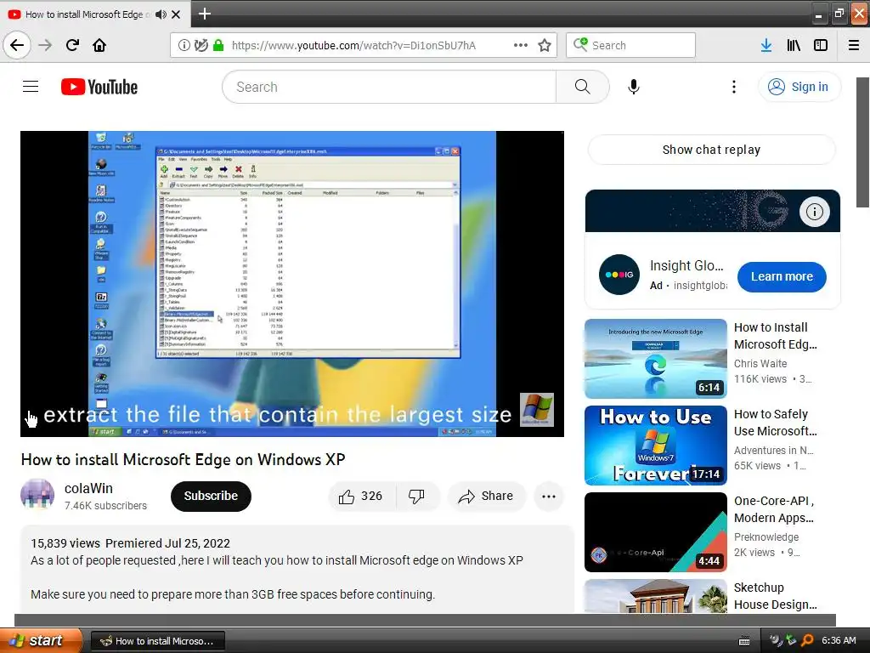This screenshot has height=653, width=870.
Task: Click the browser search bar
Action: (631, 46)
